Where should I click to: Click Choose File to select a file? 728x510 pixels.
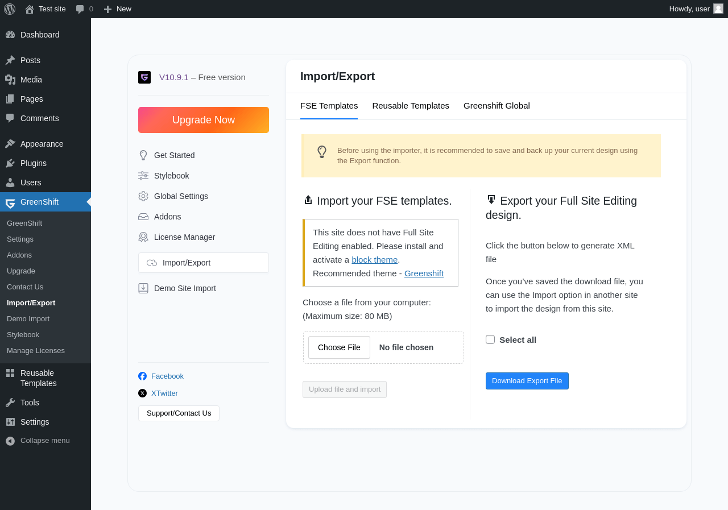(x=339, y=347)
